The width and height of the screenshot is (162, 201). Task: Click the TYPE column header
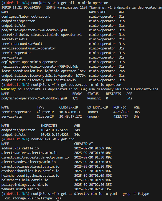(41, 107)
